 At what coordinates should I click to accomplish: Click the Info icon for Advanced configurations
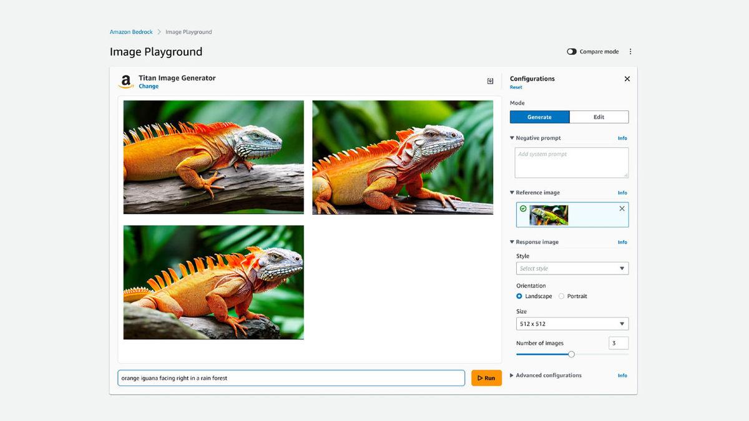[x=622, y=375]
